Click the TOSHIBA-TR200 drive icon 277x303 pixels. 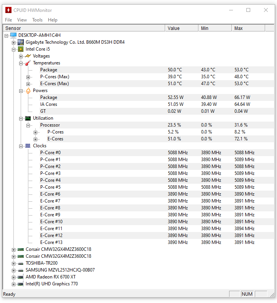(21, 263)
